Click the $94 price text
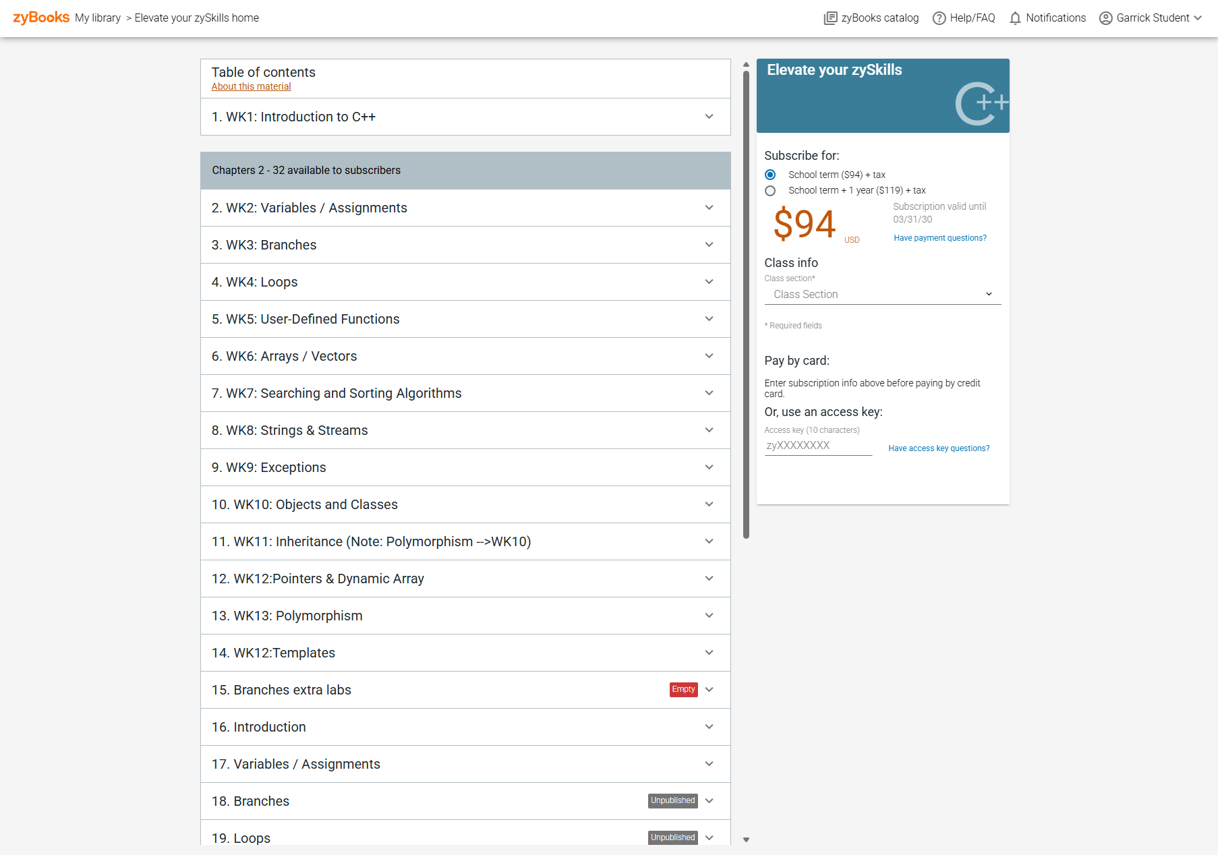This screenshot has height=855, width=1218. point(805,224)
